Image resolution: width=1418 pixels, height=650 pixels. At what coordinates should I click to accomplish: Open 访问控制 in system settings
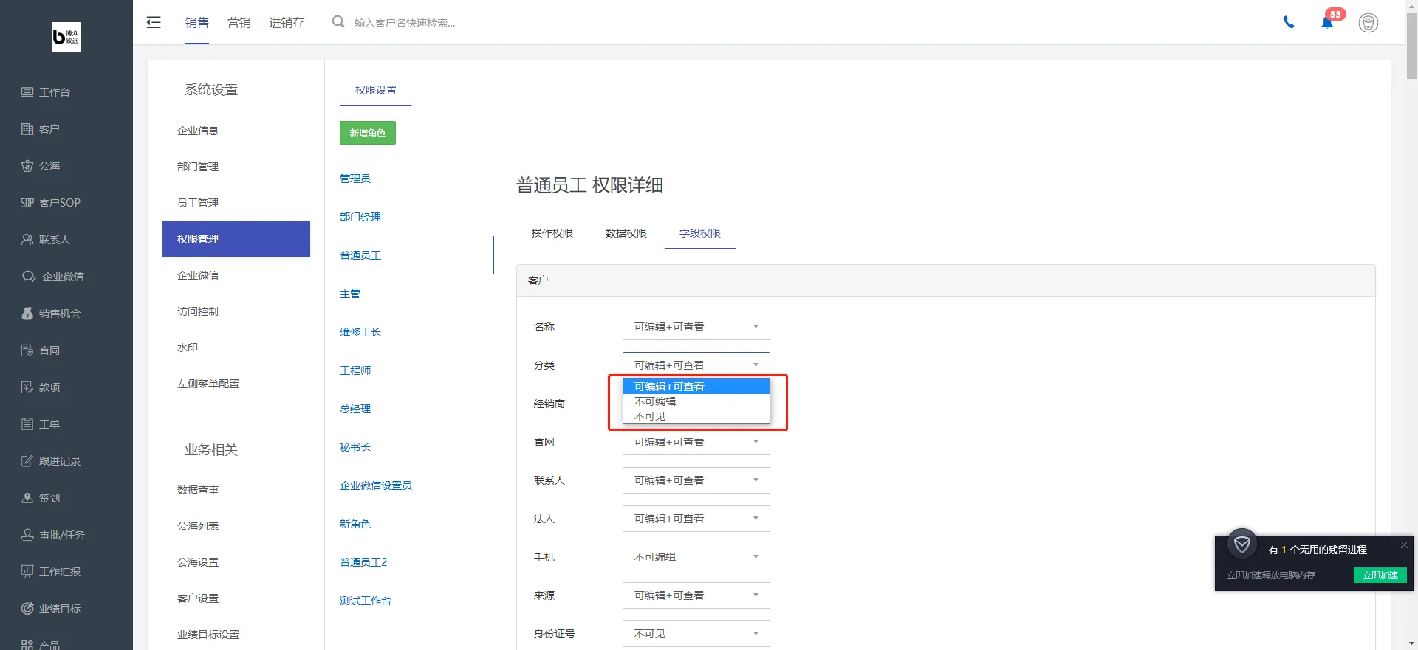tap(198, 311)
